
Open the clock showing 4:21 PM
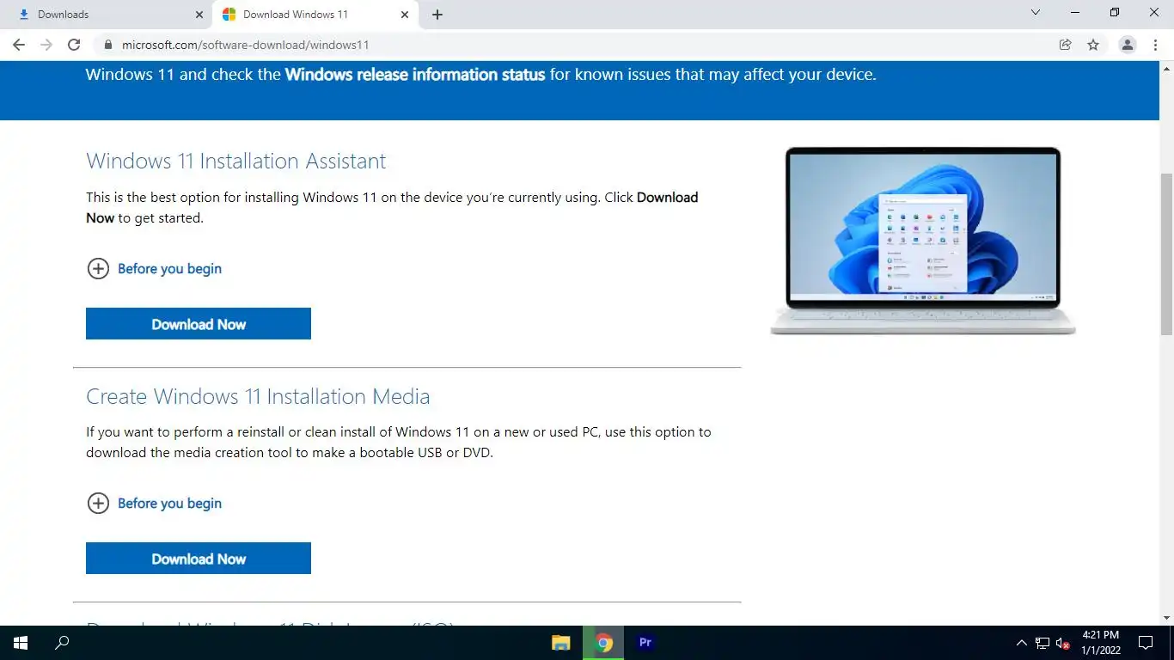[1100, 643]
